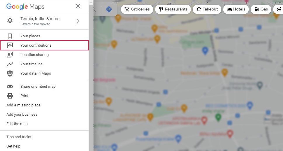283x151 pixels.
Task: Expand Terrain, traffic & more chevron
Action: [x=78, y=21]
